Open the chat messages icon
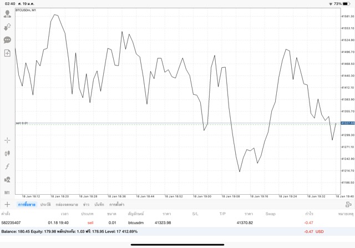355x248 pixels. tap(7, 40)
